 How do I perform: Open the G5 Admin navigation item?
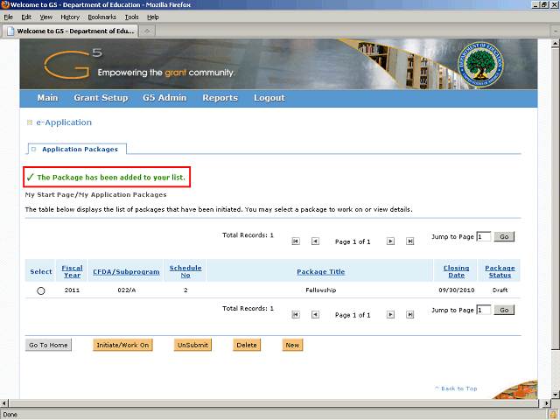[x=164, y=98]
